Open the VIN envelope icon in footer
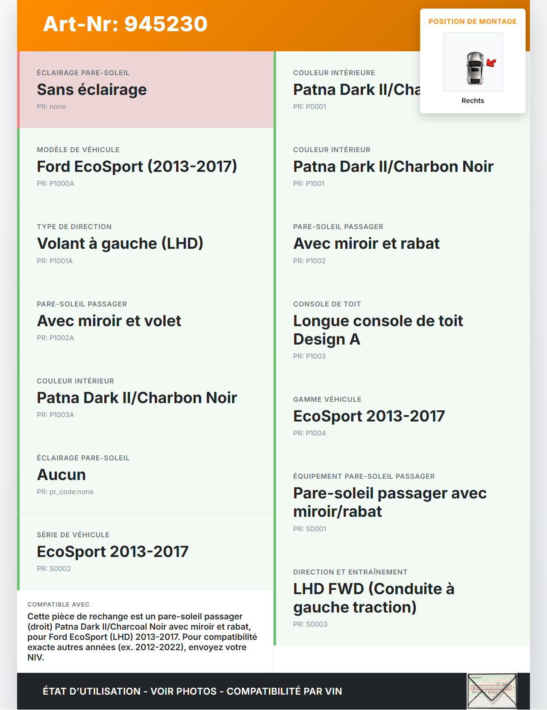 pyautogui.click(x=492, y=691)
